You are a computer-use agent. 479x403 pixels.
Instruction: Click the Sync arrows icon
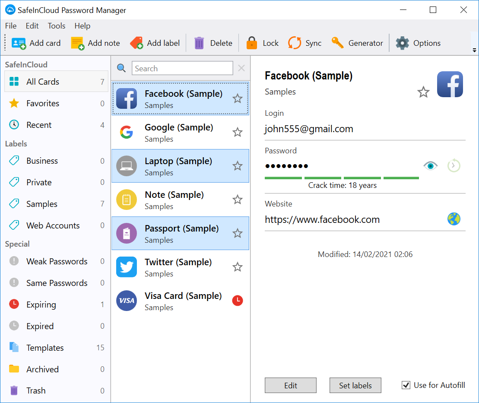(x=295, y=43)
